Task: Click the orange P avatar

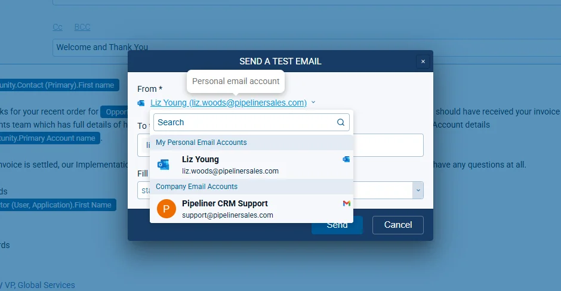Action: point(167,209)
